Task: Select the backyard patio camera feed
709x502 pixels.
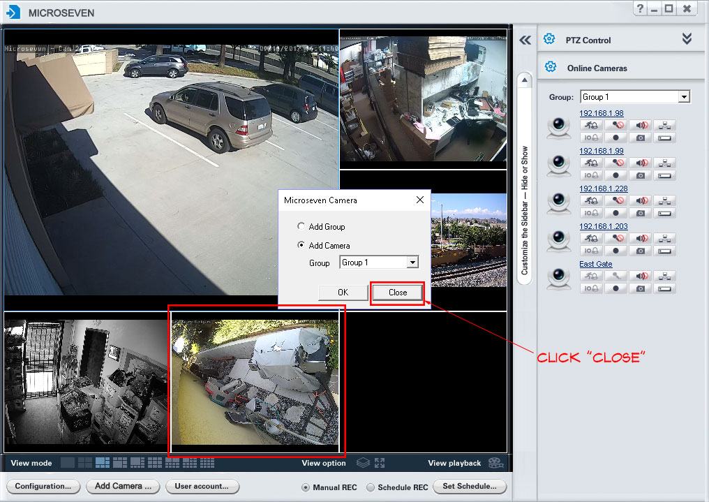Action: (x=255, y=382)
